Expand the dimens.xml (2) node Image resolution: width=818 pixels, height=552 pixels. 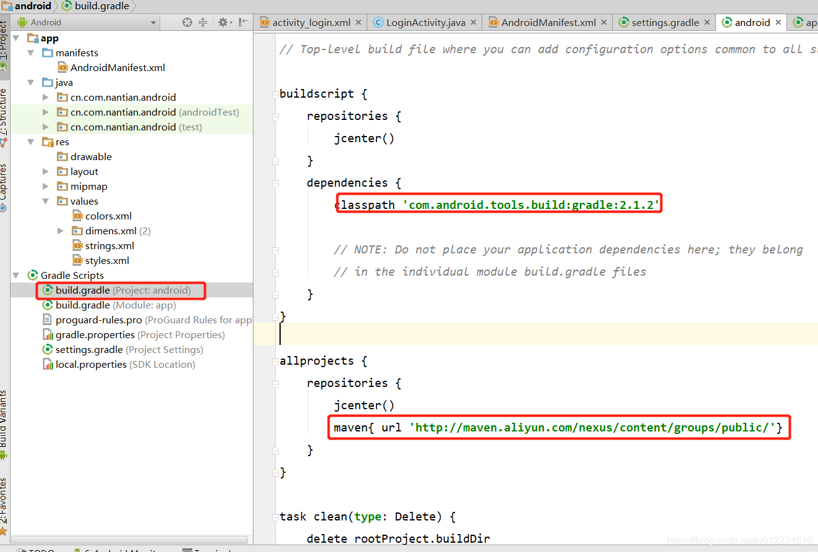click(x=61, y=231)
